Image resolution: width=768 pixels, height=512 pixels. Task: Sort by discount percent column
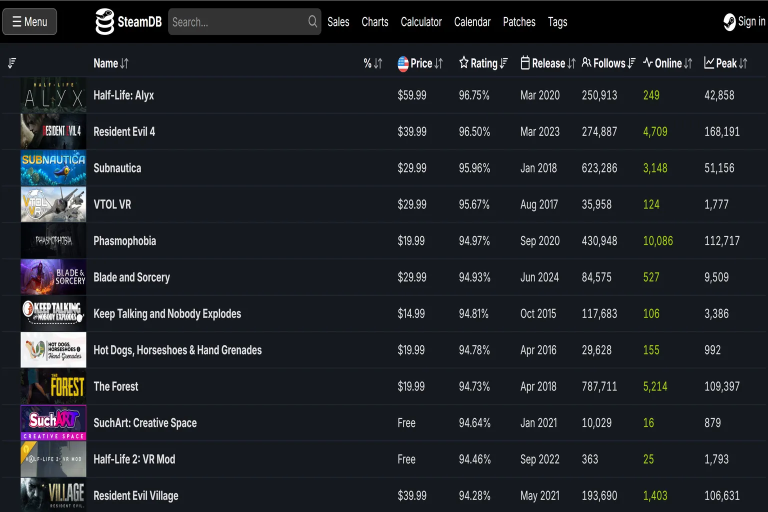click(373, 63)
